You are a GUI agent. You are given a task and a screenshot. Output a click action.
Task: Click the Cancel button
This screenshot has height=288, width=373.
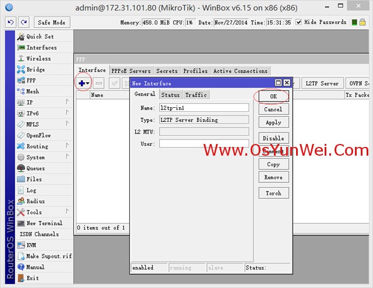click(x=273, y=110)
